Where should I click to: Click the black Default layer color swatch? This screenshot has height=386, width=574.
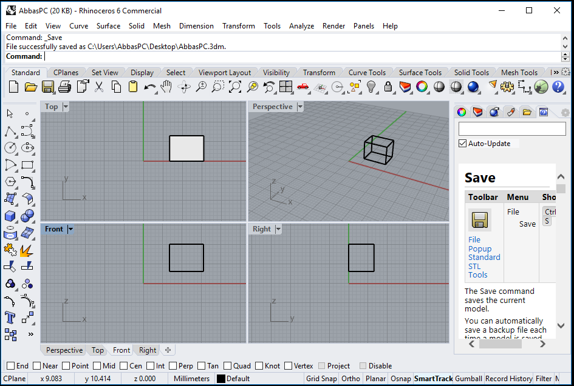coord(220,379)
